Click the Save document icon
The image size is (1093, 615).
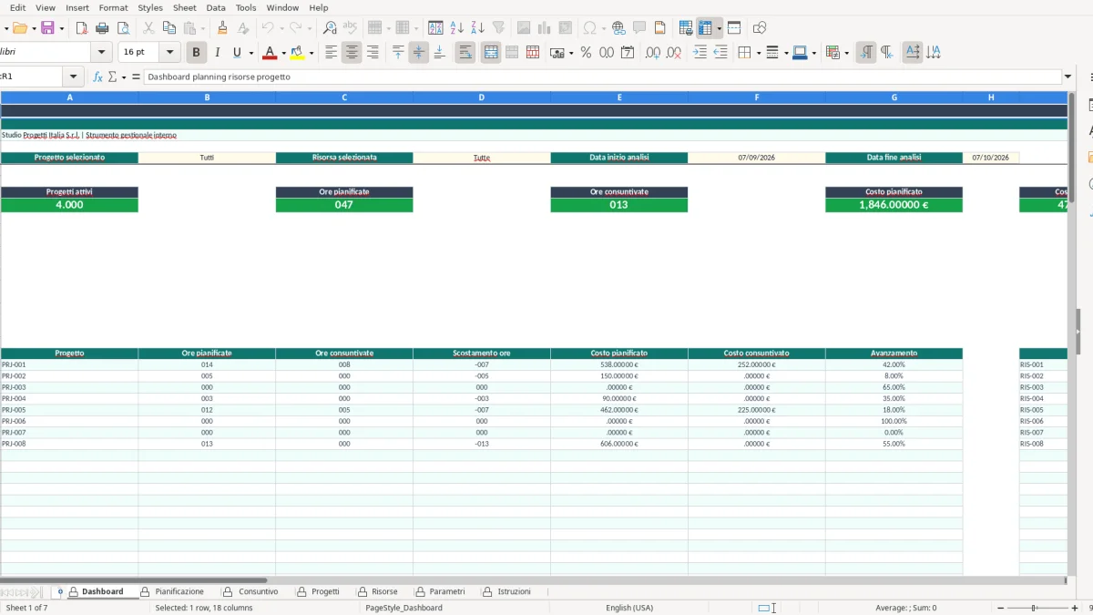(x=47, y=28)
